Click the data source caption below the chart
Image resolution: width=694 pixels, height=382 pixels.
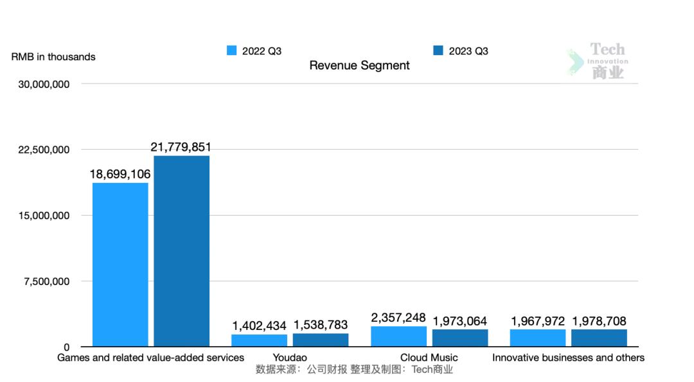pyautogui.click(x=354, y=369)
